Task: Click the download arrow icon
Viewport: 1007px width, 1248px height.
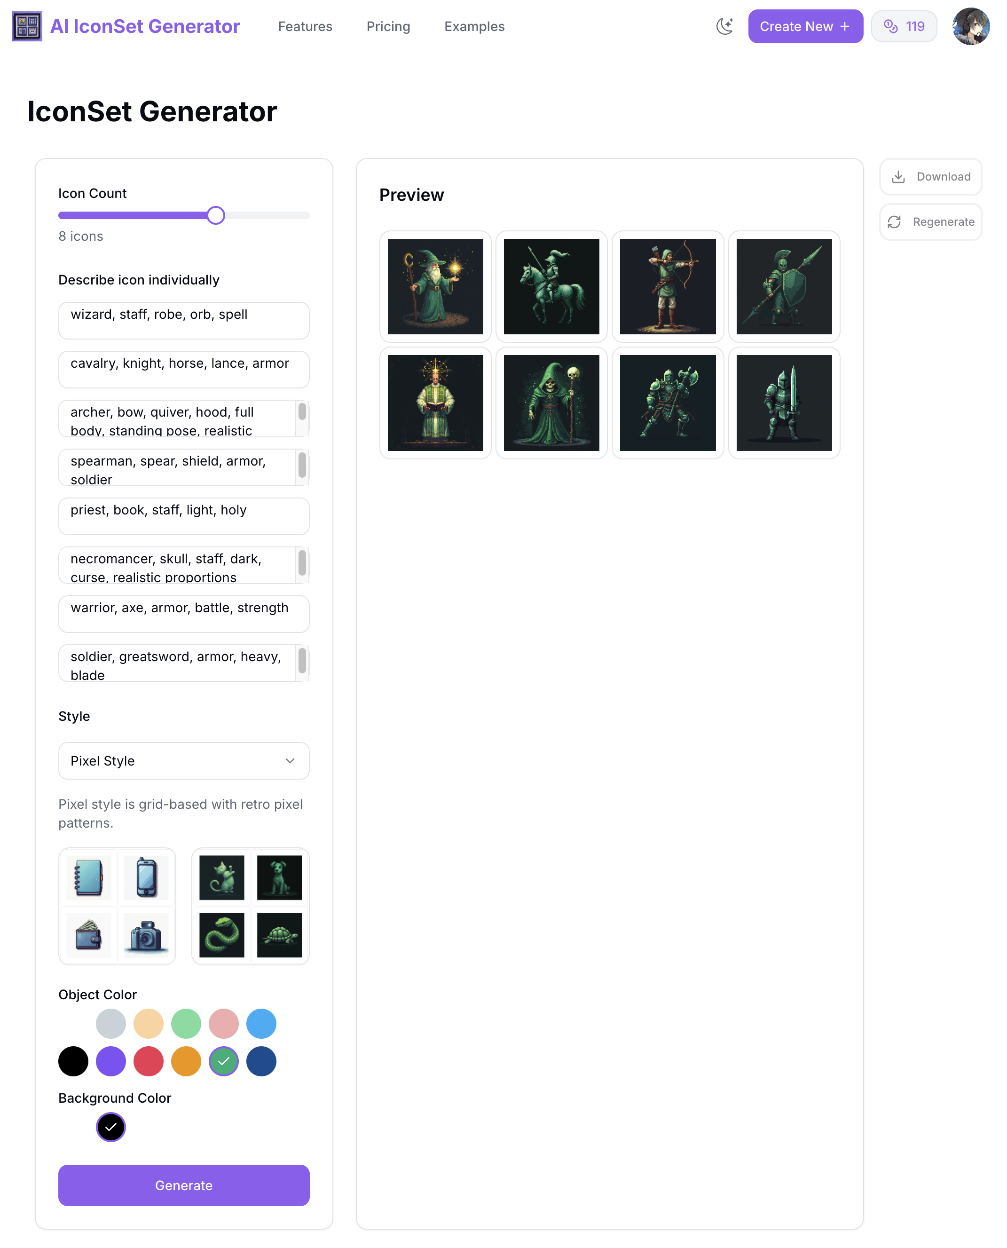Action: tap(898, 176)
